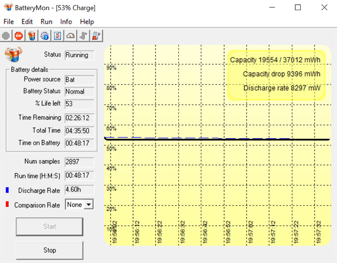Open the Run menu
This screenshot has width=337, height=263.
point(46,22)
